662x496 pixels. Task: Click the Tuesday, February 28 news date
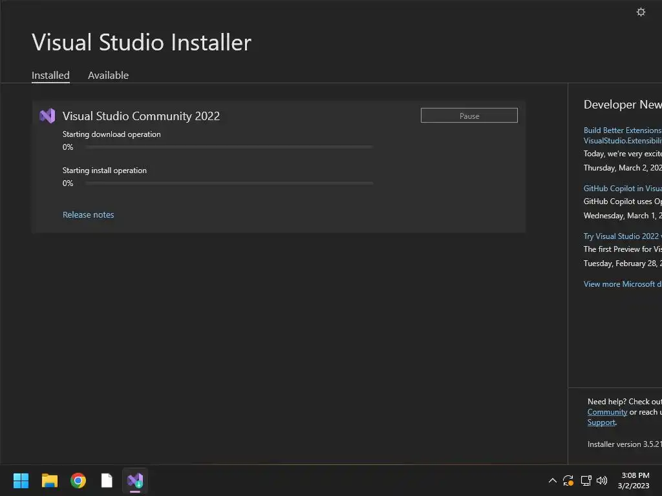[623, 263]
